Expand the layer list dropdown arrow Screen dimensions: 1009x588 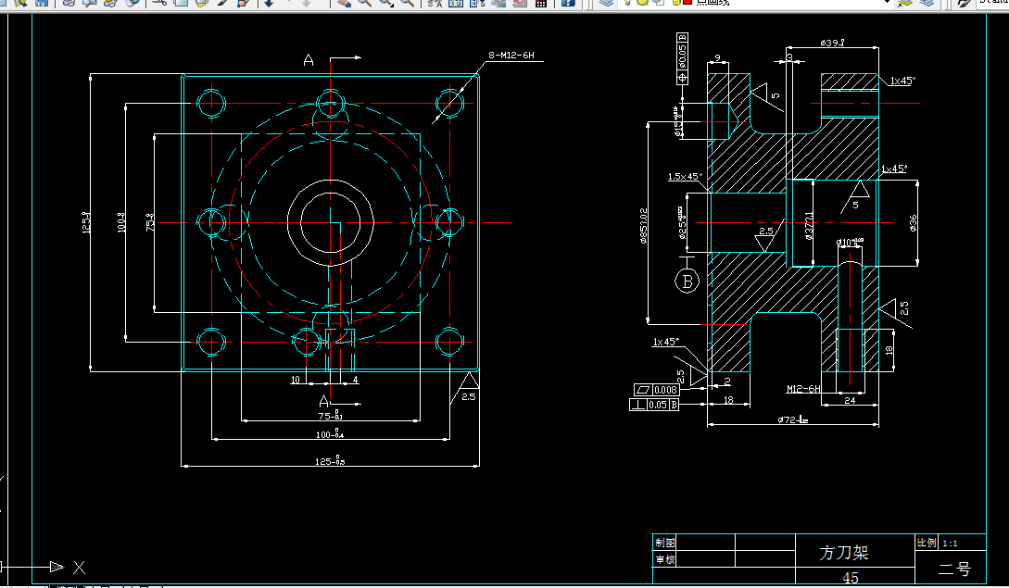point(888,3)
